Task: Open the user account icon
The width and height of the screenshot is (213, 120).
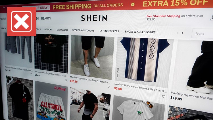Action: click(x=212, y=18)
